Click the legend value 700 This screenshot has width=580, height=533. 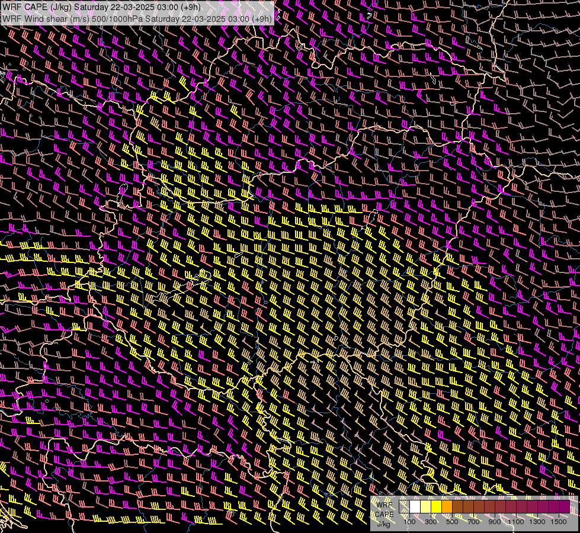pos(473,522)
